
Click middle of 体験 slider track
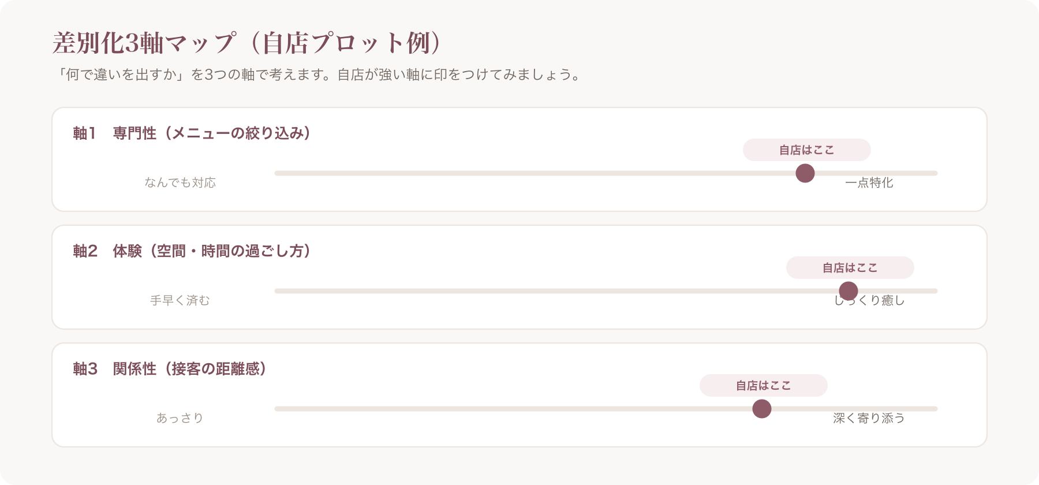[606, 291]
